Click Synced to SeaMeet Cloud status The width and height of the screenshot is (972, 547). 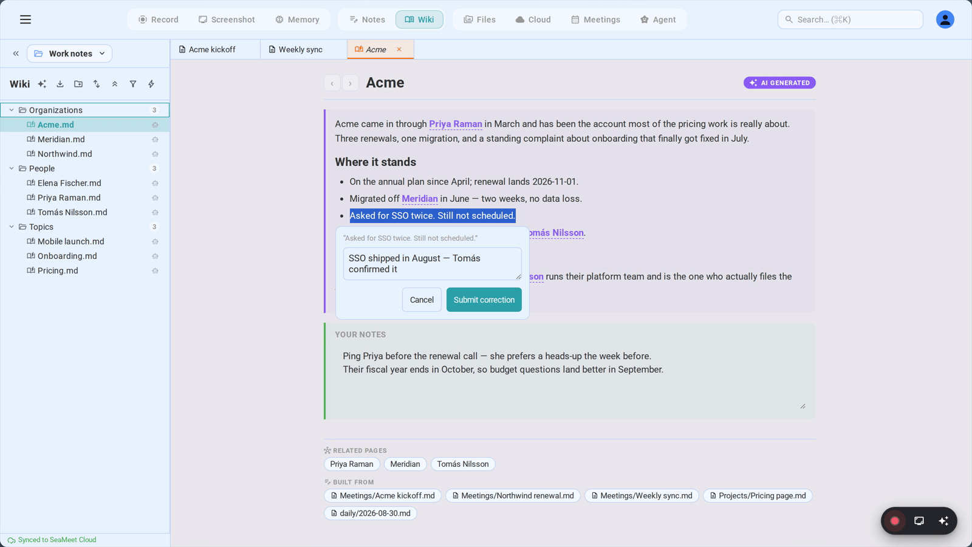(52, 540)
